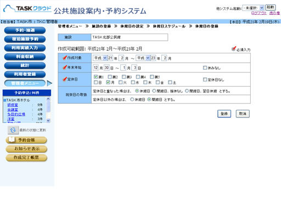The height and width of the screenshot is (211, 281).
Task: Open the end era 平成 dropdown
Action: 143,58
